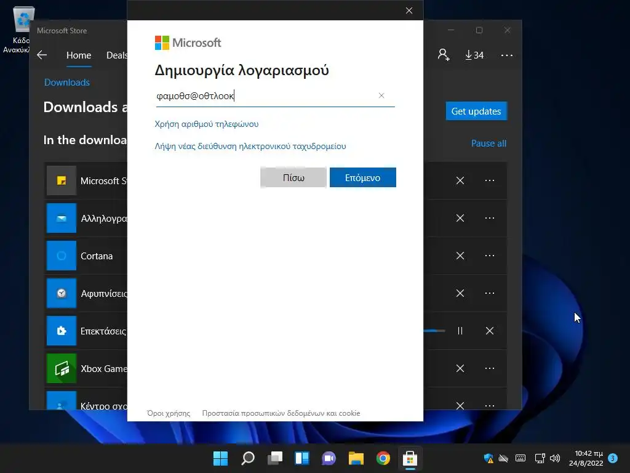The height and width of the screenshot is (473, 630).
Task: Open the clock showing 10:42 πμ
Action: [586, 458]
